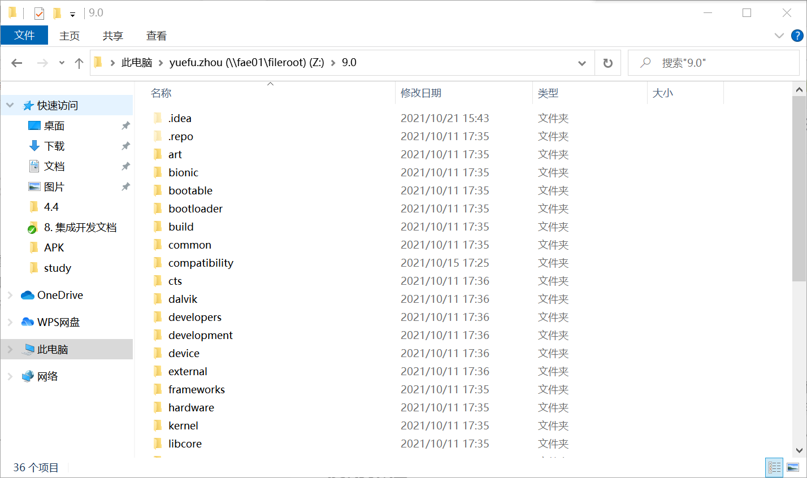Click the file list vertical scrollbar

pyautogui.click(x=799, y=189)
